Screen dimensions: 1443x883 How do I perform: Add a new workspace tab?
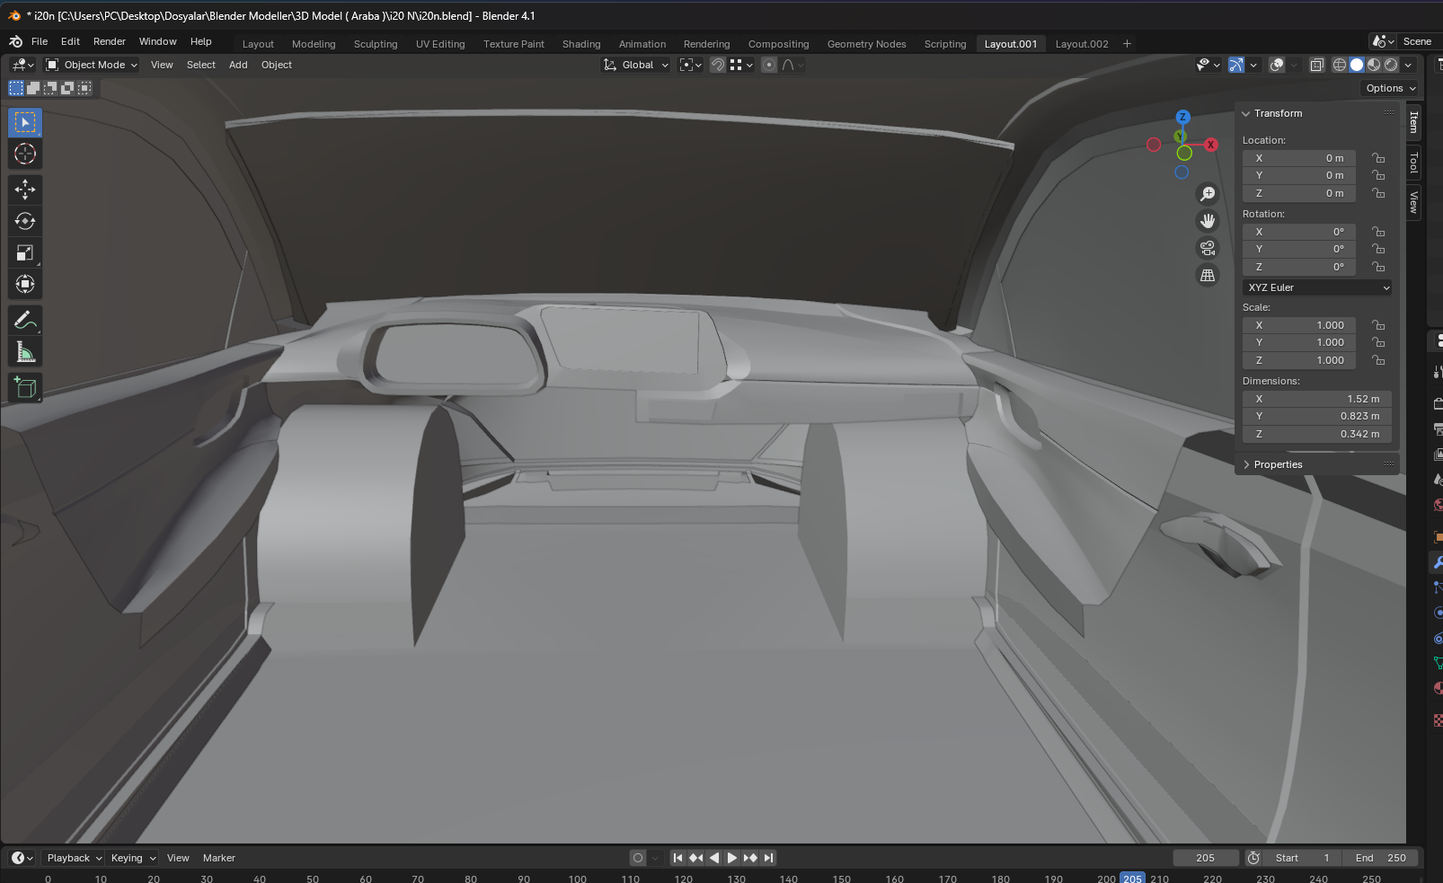[x=1127, y=43]
